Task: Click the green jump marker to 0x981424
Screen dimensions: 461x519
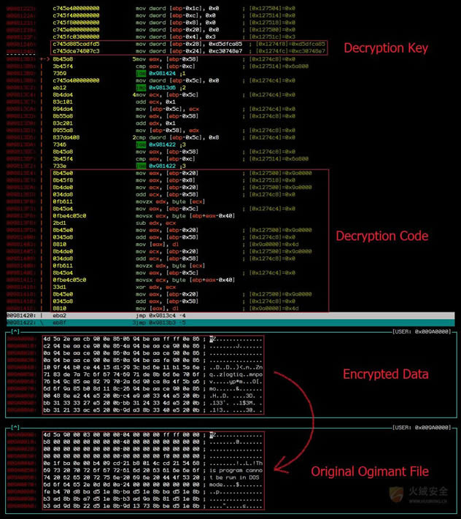Action: tap(140, 73)
